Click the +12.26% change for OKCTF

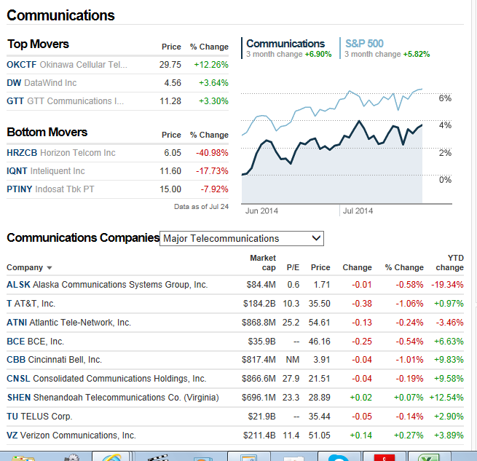[x=211, y=65]
